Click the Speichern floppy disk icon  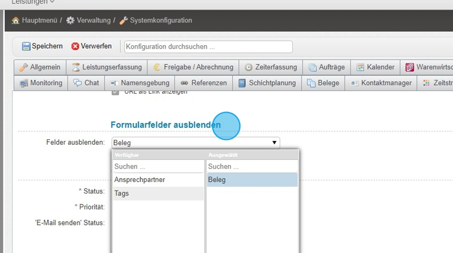click(26, 46)
